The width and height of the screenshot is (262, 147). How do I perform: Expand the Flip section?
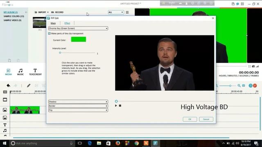[78, 110]
